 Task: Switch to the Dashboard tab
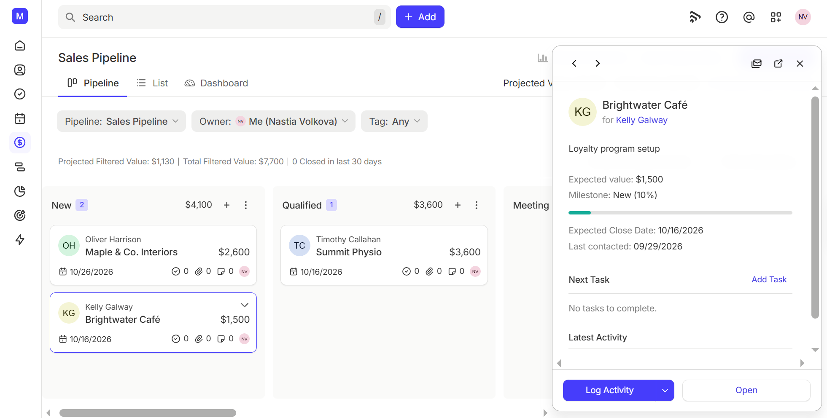click(x=216, y=83)
